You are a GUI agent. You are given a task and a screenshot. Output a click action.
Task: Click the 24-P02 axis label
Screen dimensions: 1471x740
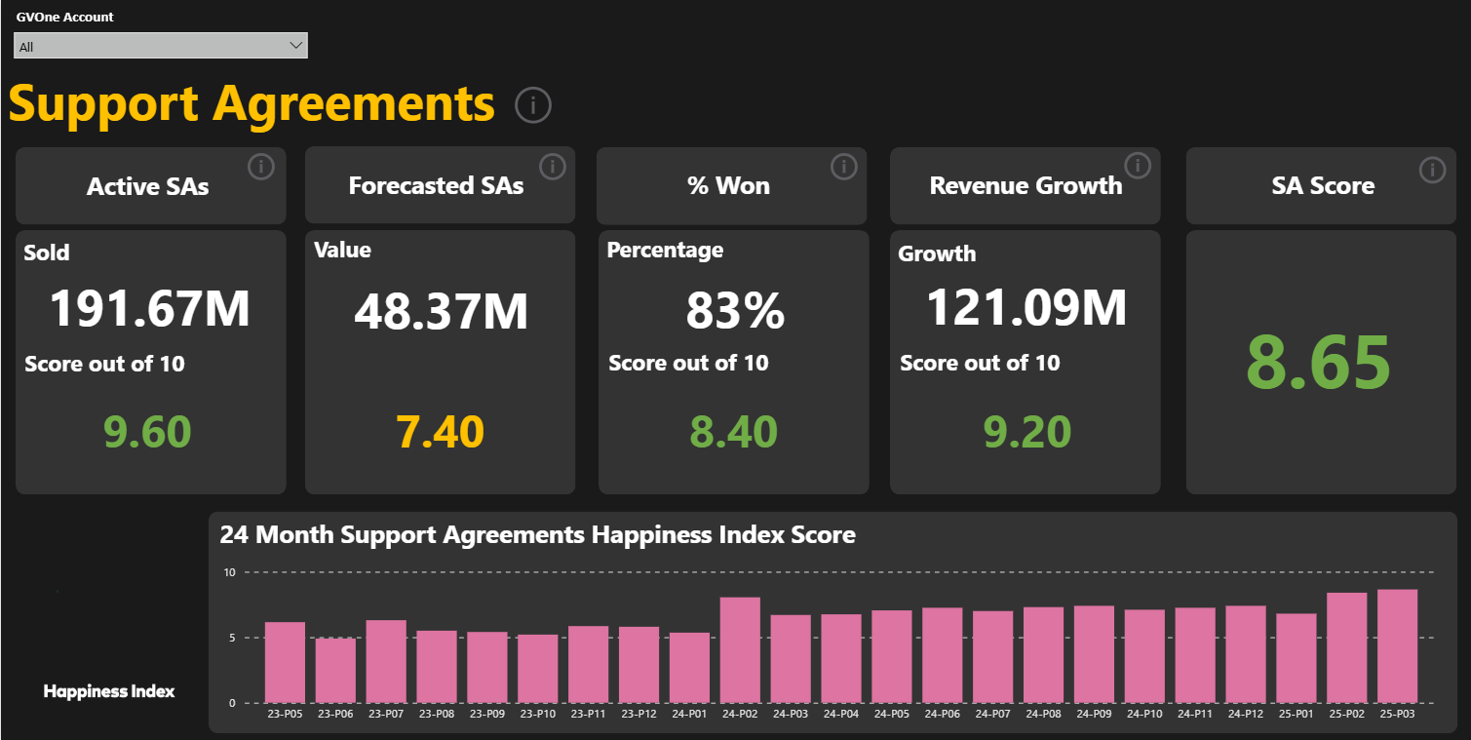(x=740, y=715)
